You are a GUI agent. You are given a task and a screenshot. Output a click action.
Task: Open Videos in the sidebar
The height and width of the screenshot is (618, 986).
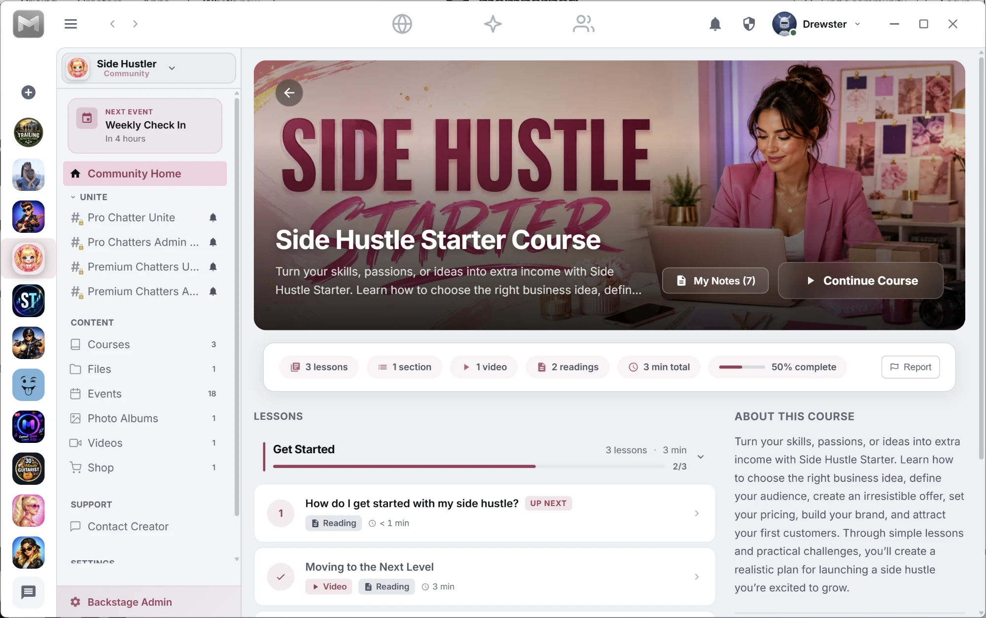145,443
